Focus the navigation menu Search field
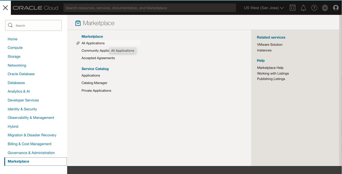342x174 pixels. [x=33, y=25]
